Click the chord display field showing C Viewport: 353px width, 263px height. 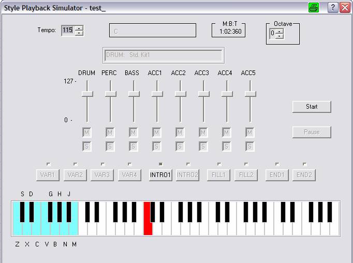pos(152,31)
